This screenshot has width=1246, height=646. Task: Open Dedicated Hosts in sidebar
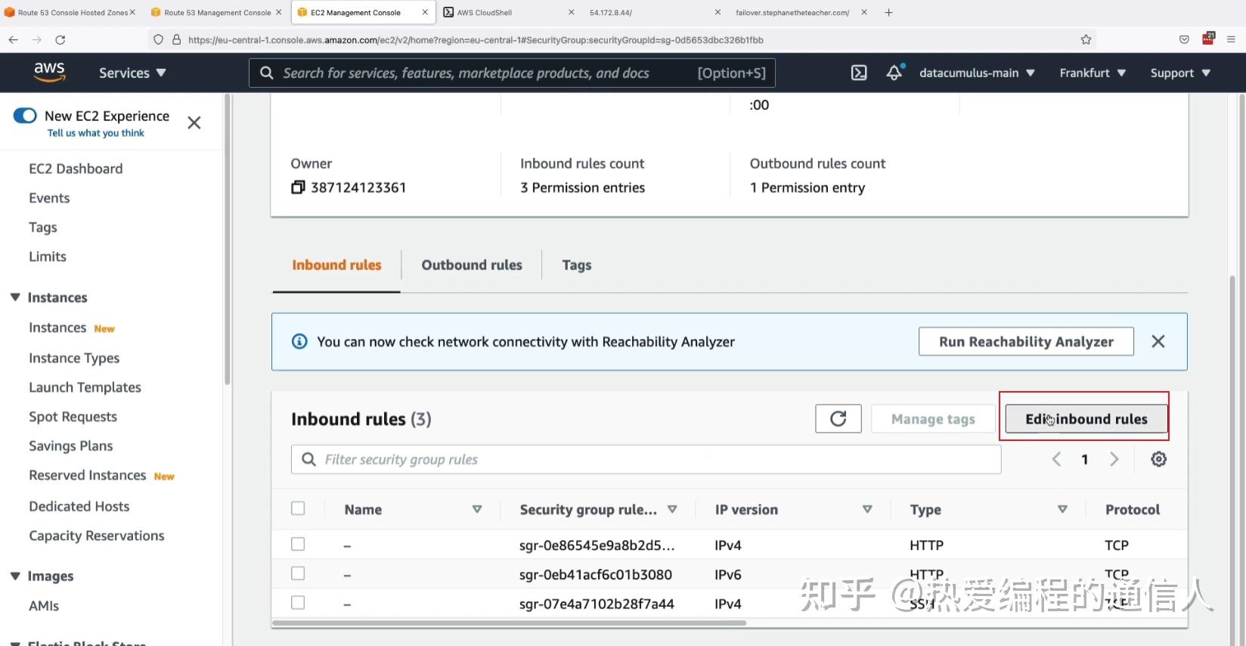[x=79, y=506]
